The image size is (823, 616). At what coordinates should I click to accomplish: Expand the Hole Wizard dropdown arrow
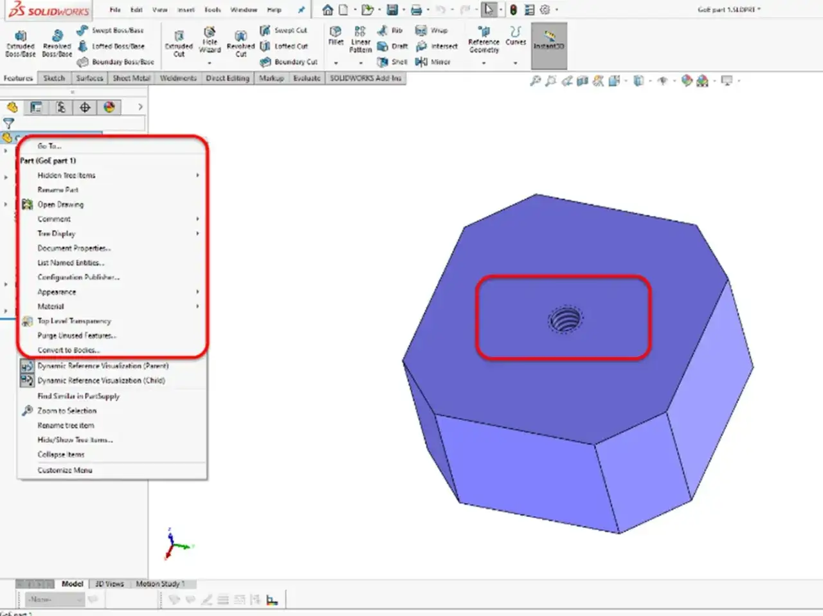pos(210,63)
